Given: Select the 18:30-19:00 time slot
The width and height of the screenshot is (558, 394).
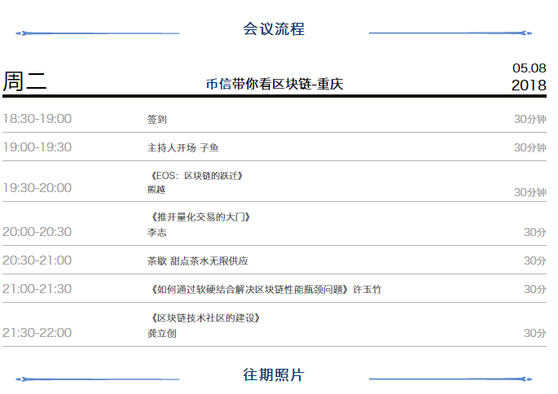Looking at the screenshot, I should [37, 119].
